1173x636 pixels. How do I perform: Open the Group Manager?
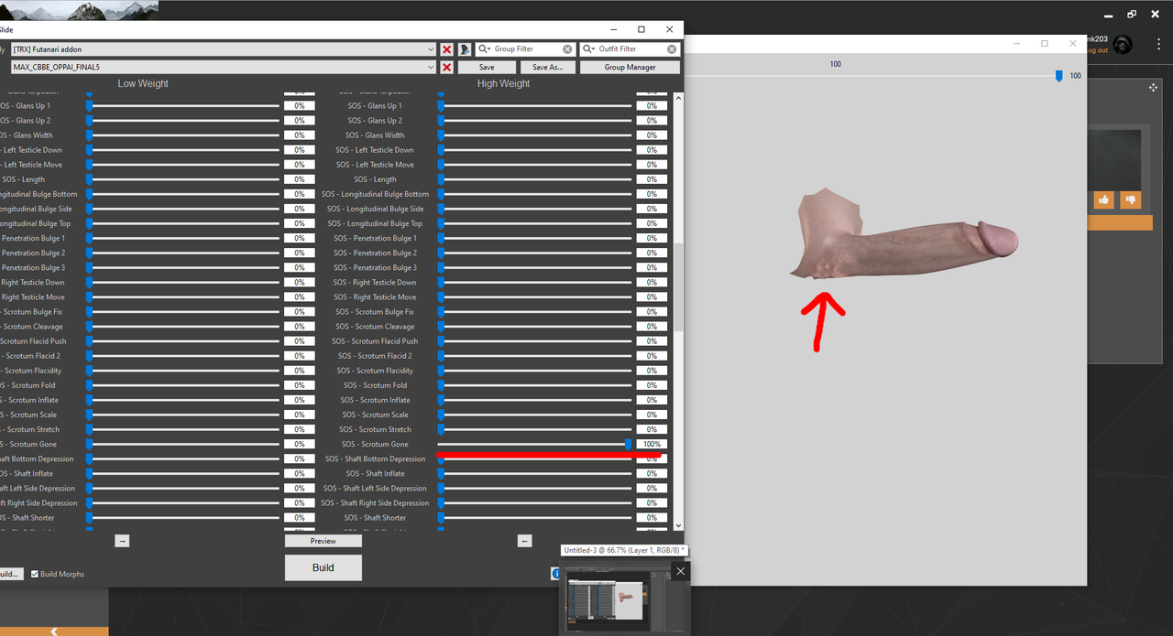pyautogui.click(x=630, y=68)
